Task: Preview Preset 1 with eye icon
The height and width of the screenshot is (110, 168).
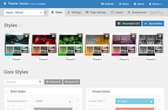Action: 27,36
